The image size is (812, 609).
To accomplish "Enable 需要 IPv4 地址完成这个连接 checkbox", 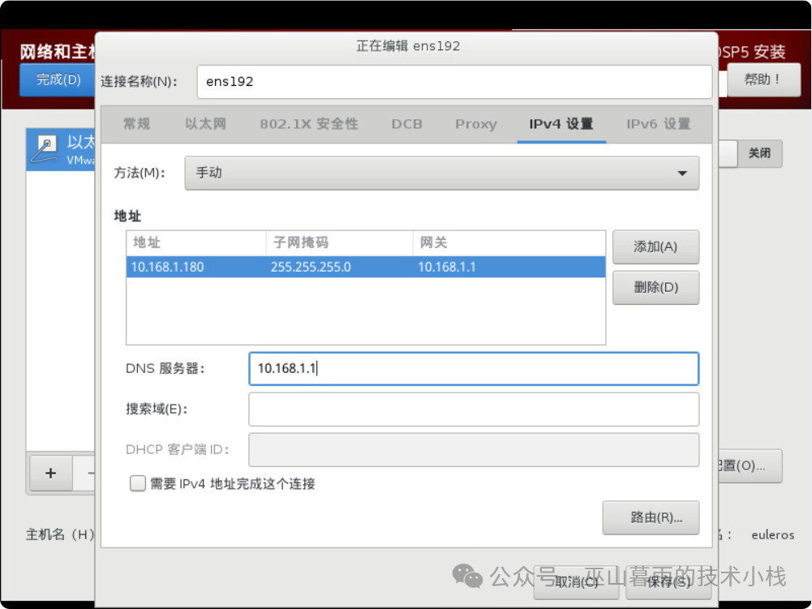I will click(x=137, y=483).
